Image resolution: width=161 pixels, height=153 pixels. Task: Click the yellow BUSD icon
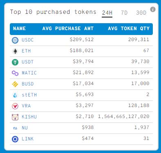(x=15, y=84)
